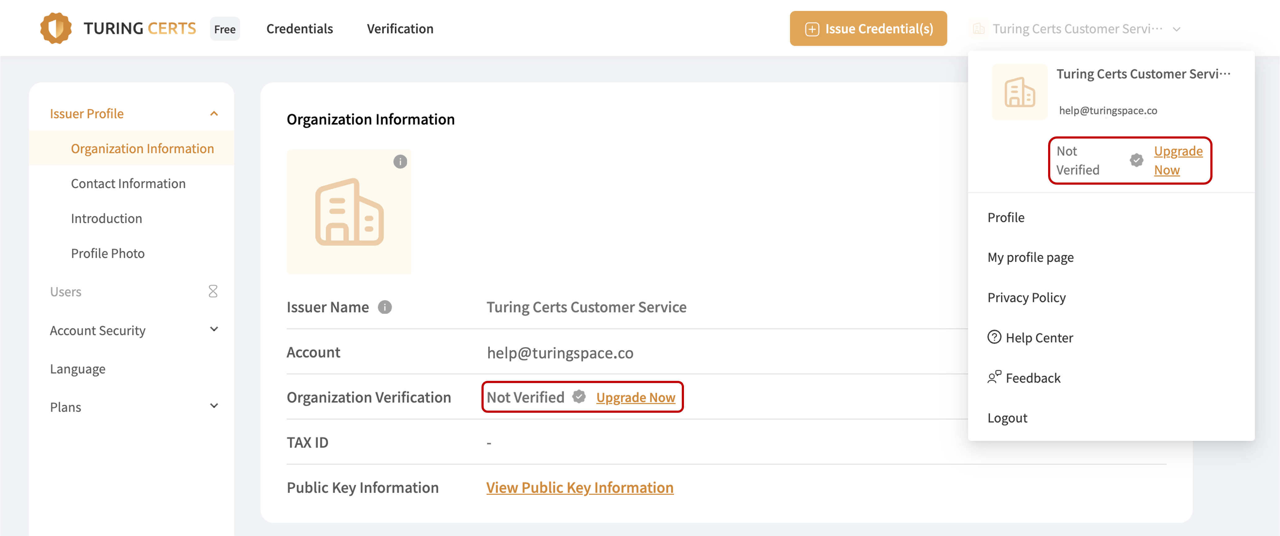Click the Feedback person icon
Viewport: 1280px width, 536px height.
pyautogui.click(x=994, y=378)
